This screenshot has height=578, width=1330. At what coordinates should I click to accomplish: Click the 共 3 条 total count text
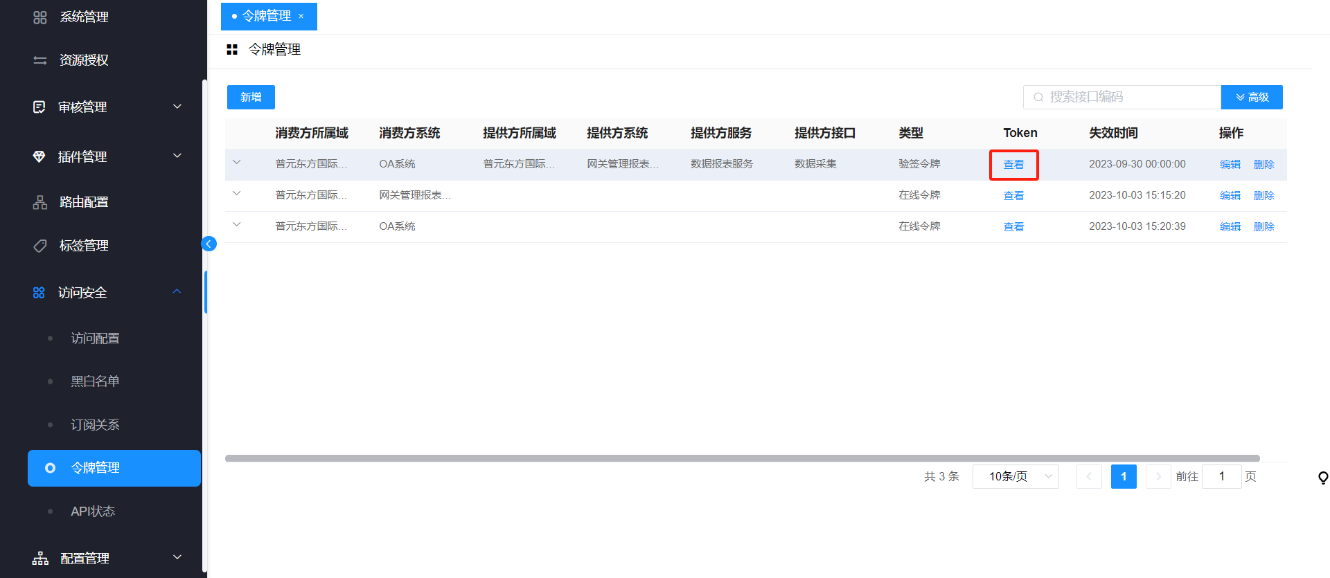pyautogui.click(x=941, y=476)
